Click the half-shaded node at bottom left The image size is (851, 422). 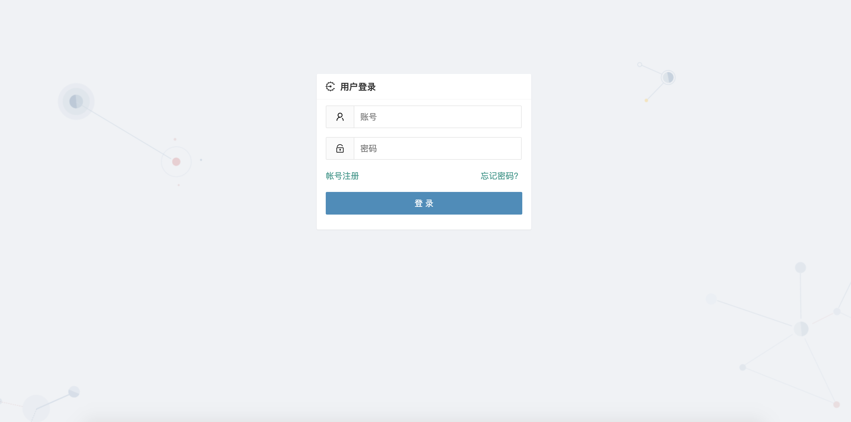[x=74, y=392]
